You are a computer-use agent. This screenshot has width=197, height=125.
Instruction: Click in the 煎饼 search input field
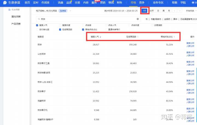(x=88, y=19)
